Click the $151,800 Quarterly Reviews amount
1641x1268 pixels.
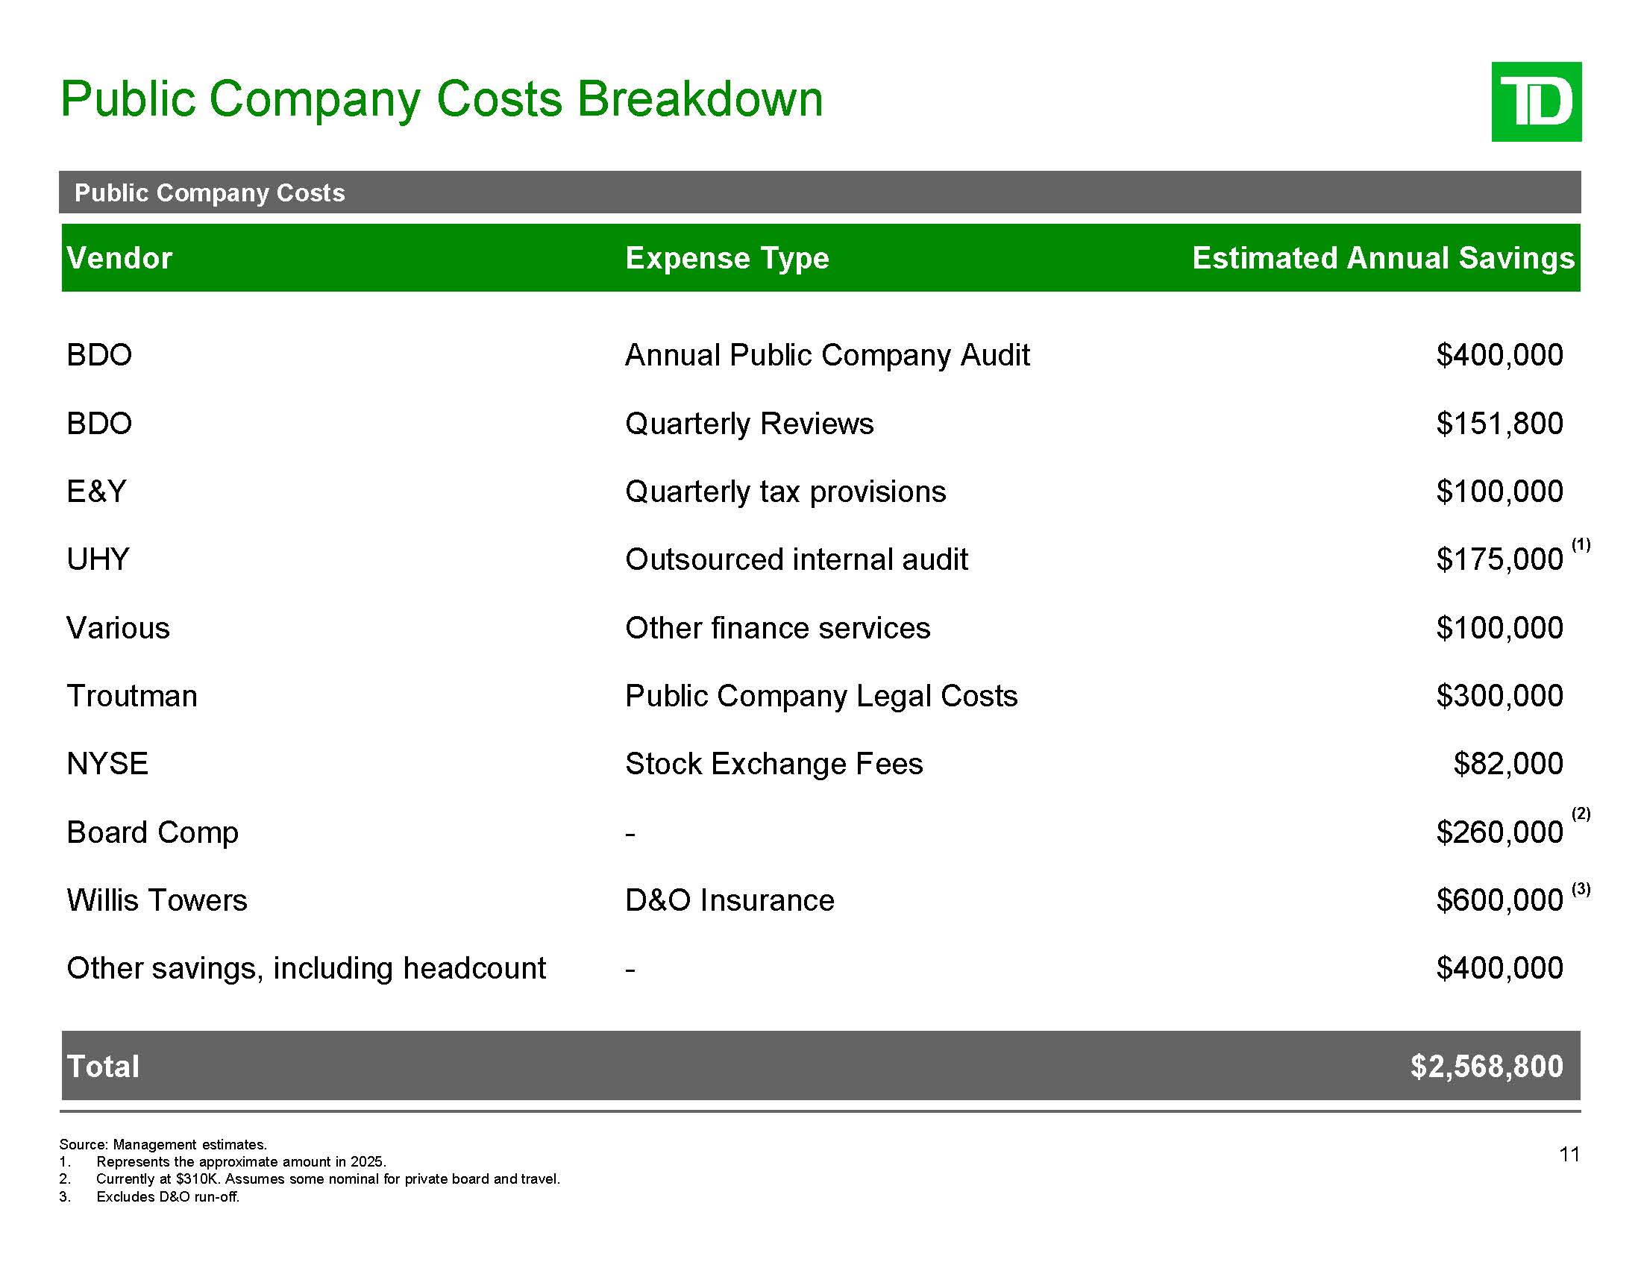pyautogui.click(x=1499, y=424)
